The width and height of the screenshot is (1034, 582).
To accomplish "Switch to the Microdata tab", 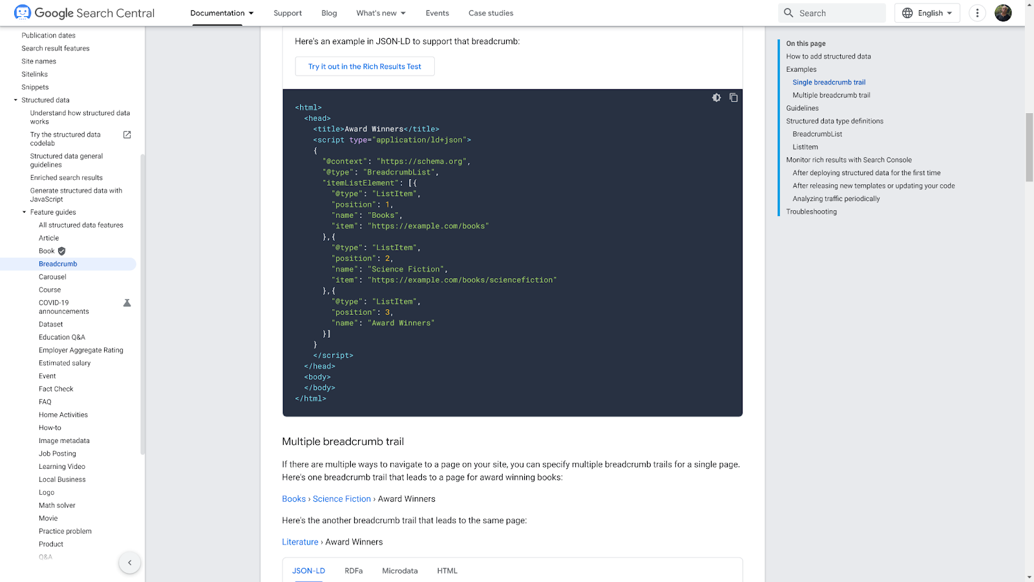I will point(400,571).
